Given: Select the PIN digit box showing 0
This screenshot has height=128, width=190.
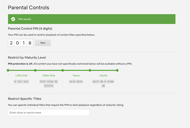Looking at the screenshot, I should click(x=17, y=43).
